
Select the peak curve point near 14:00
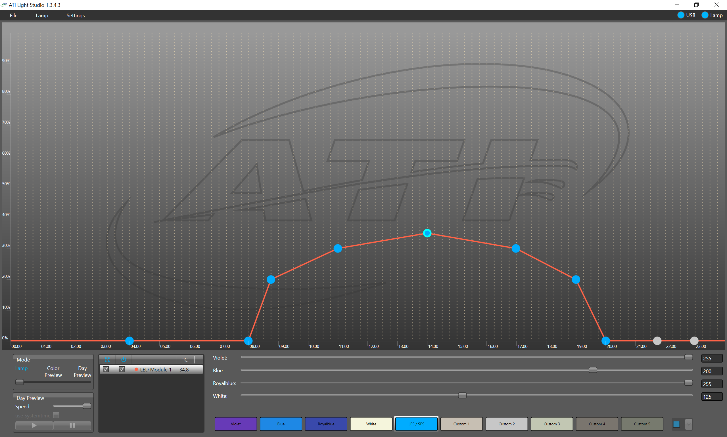coord(427,233)
